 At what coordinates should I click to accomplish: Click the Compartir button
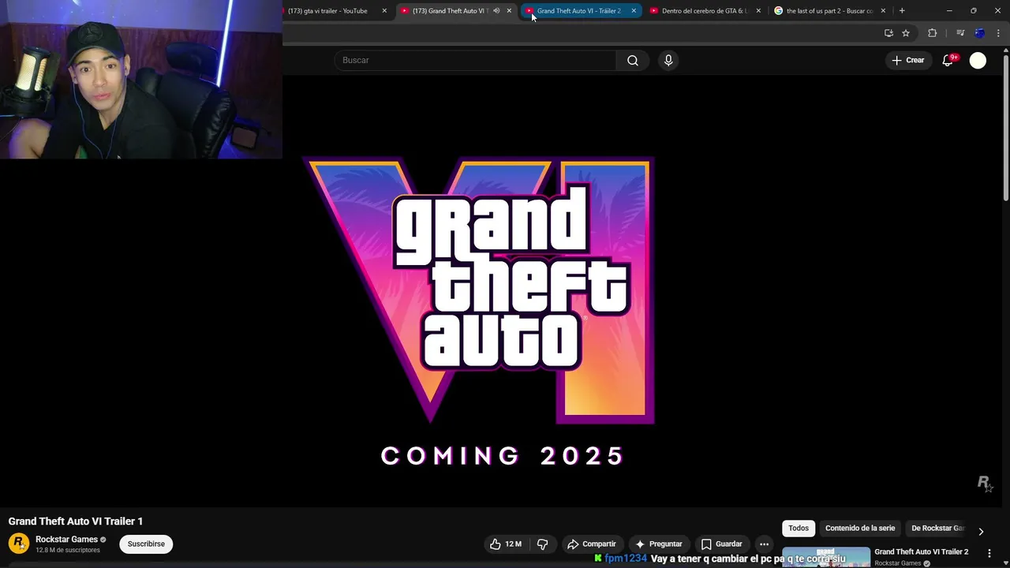pos(591,544)
